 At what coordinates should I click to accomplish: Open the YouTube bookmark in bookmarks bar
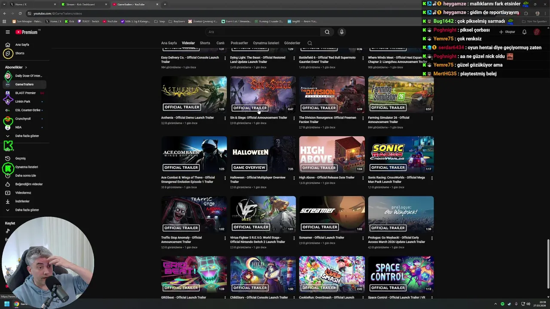click(x=110, y=21)
